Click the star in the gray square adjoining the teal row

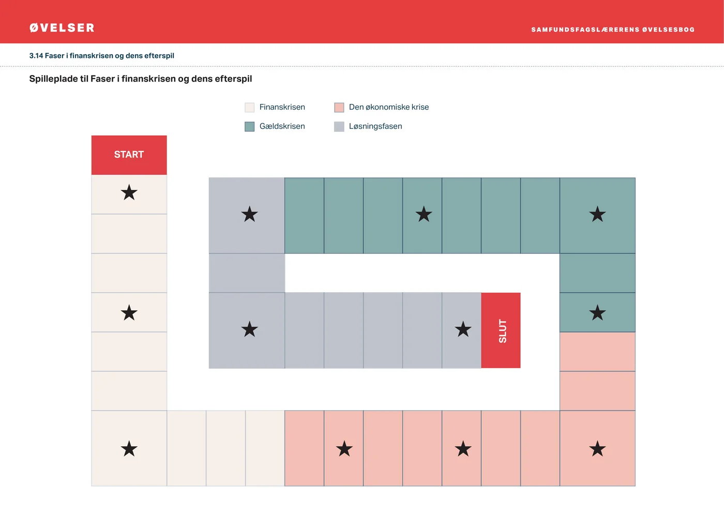coord(249,214)
